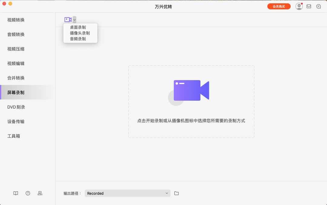This screenshot has width=327, height=205.
Task: Click the 会员购买 purchase button
Action: click(279, 6)
